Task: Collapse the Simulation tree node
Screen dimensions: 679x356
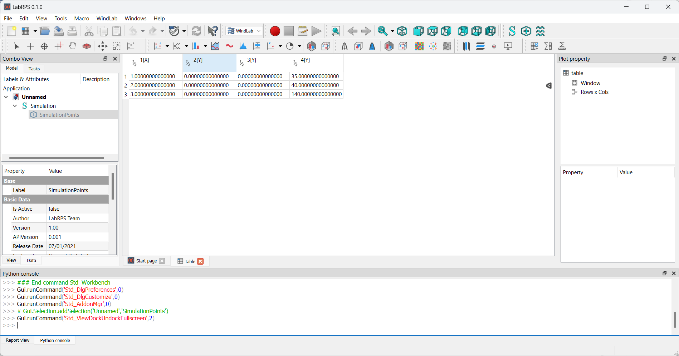Action: [15, 106]
